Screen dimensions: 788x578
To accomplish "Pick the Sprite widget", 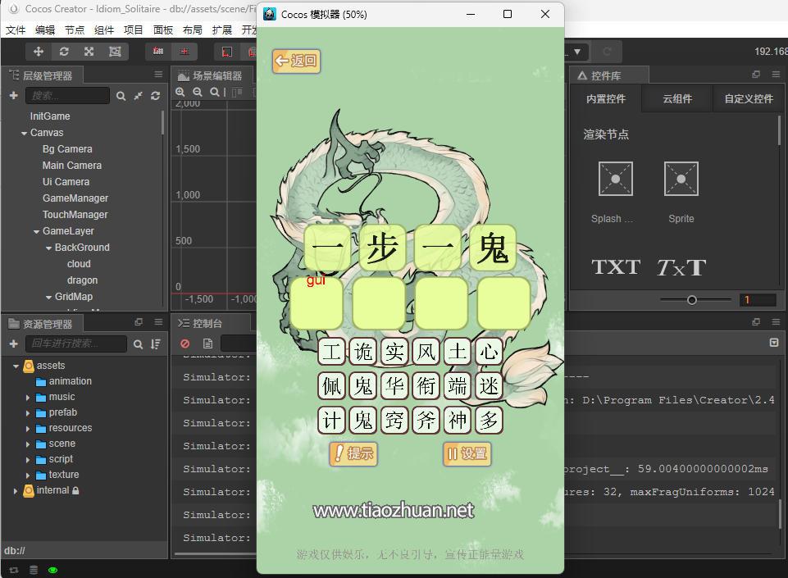I will click(x=681, y=179).
